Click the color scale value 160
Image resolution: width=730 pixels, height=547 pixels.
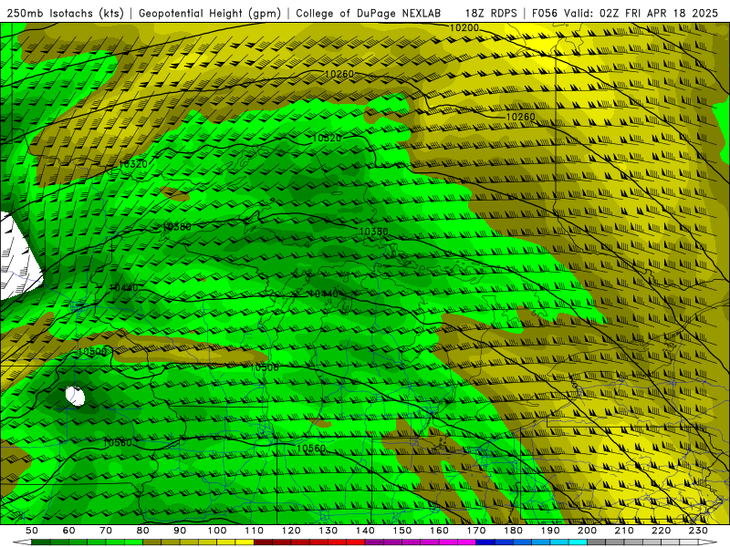pyautogui.click(x=439, y=531)
